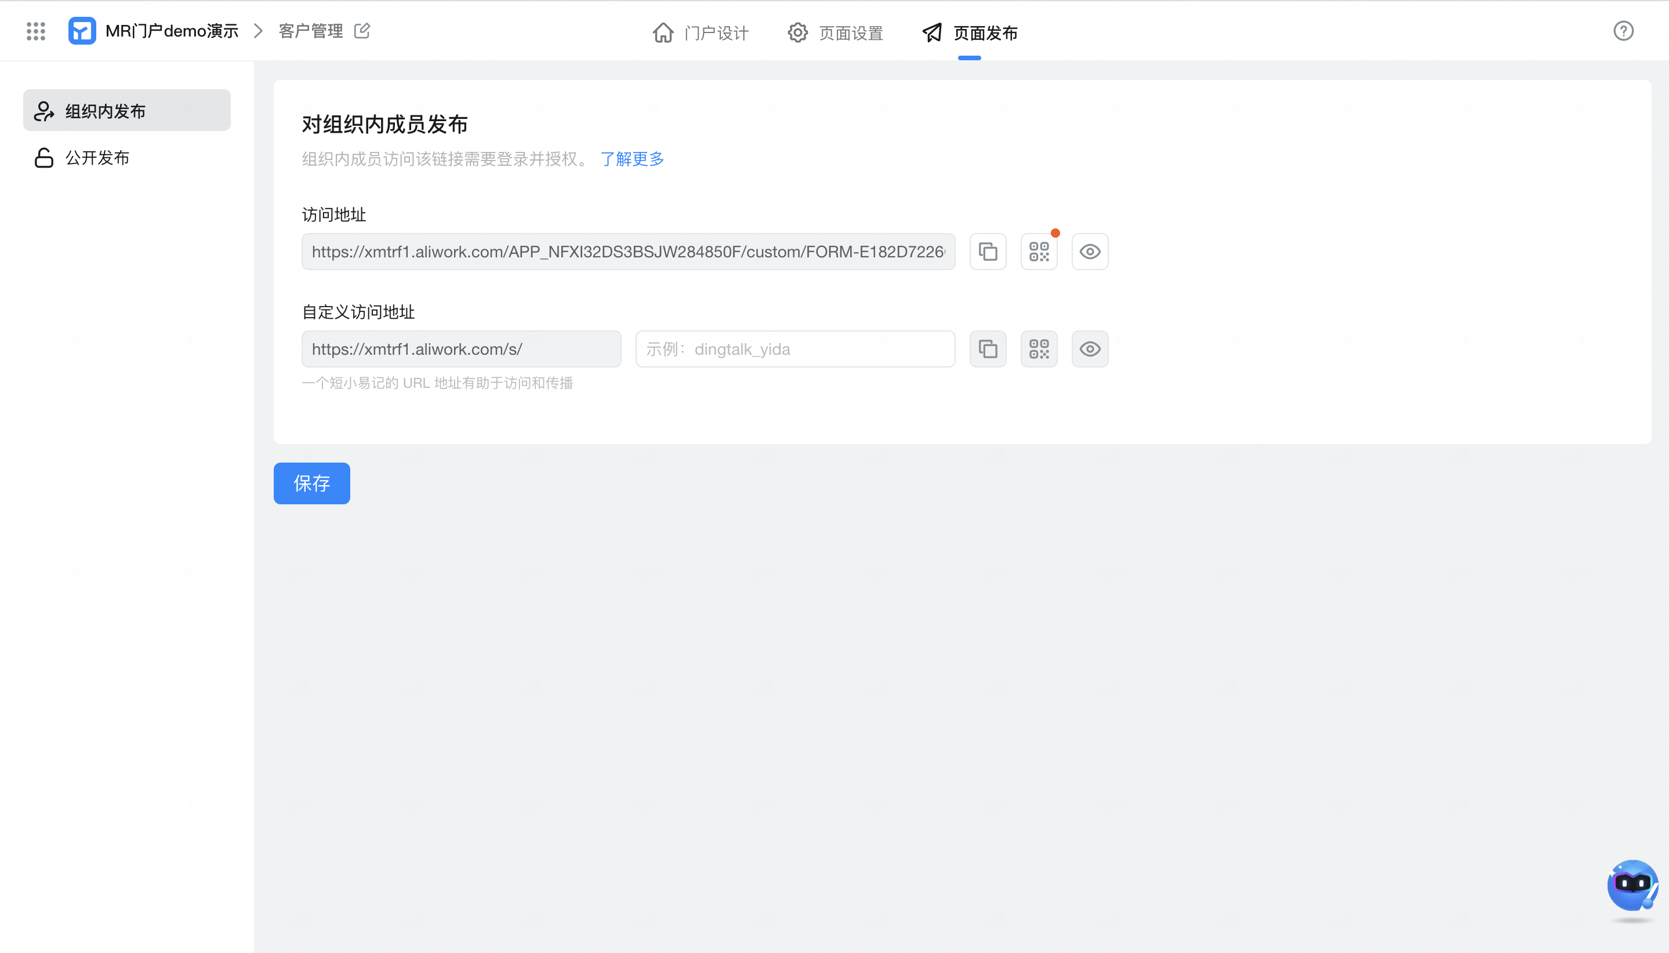The image size is (1669, 953).
Task: Open the help question mark icon
Action: pos(1623,31)
